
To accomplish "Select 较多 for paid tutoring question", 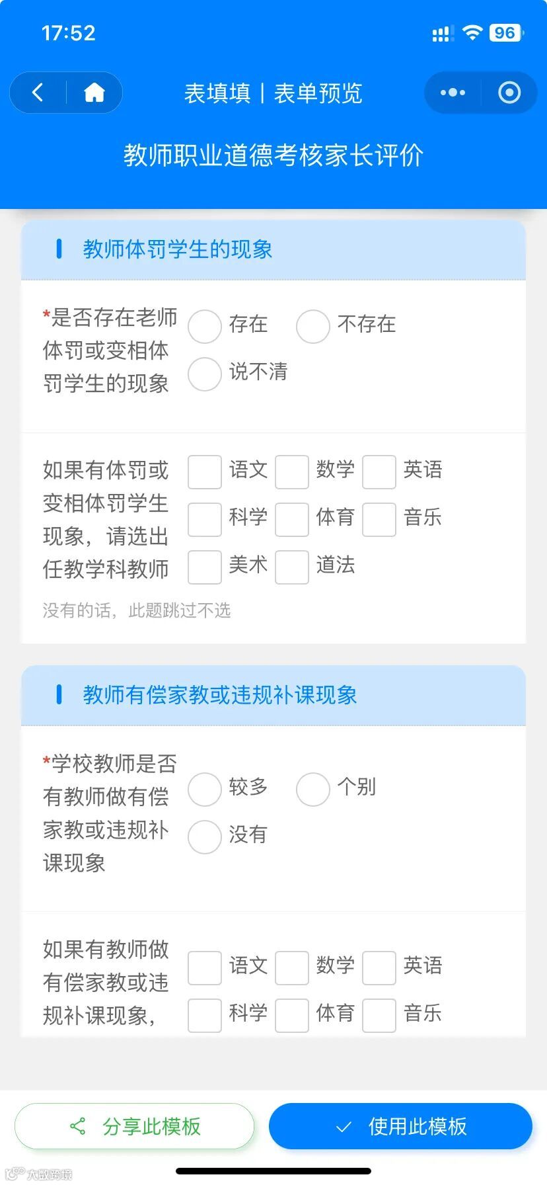I will click(205, 789).
